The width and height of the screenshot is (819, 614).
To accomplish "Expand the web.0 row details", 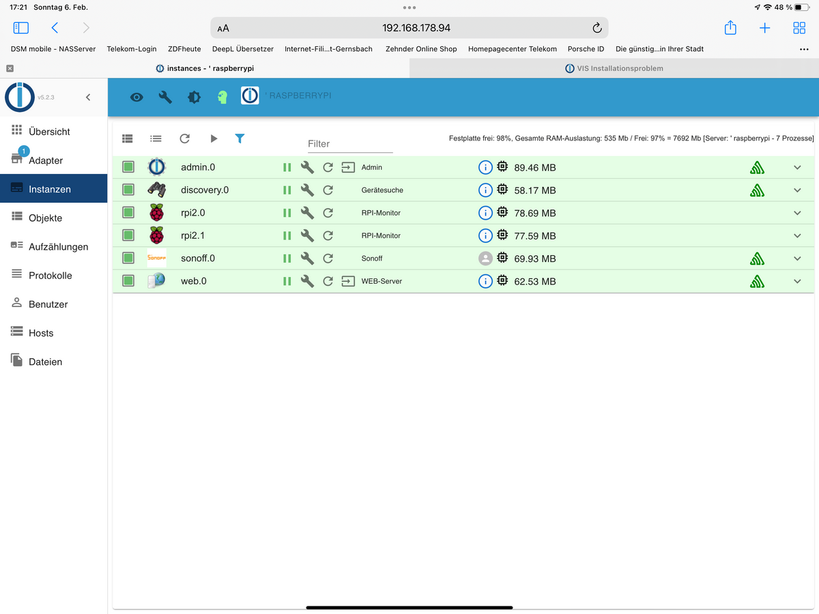I will [797, 281].
